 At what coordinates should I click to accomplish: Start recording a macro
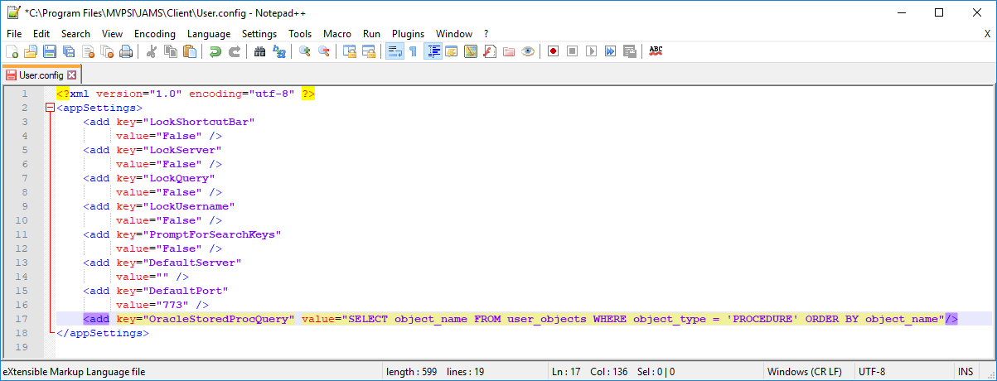553,51
